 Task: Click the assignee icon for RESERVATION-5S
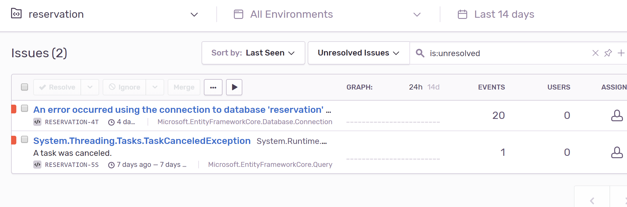[617, 152]
